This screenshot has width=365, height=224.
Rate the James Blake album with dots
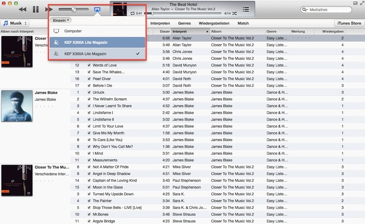(x=44, y=107)
